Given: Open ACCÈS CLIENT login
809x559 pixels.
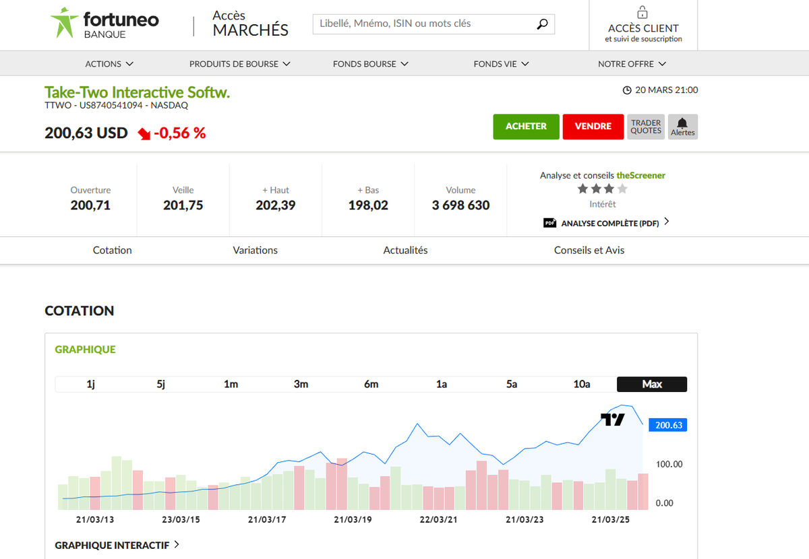Looking at the screenshot, I should coord(643,25).
